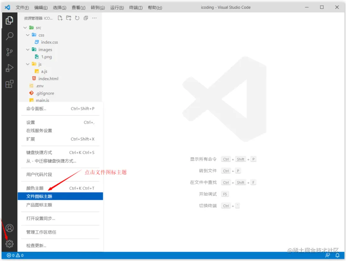The image size is (346, 261).
Task: Collapse the css folder chevron
Action: [x=28, y=35]
